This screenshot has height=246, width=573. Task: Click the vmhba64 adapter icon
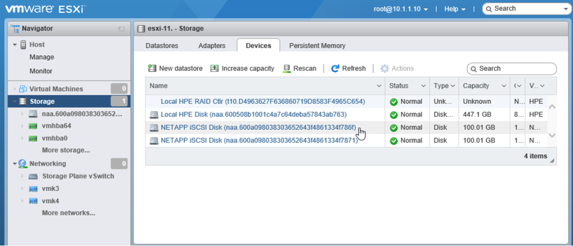33,126
